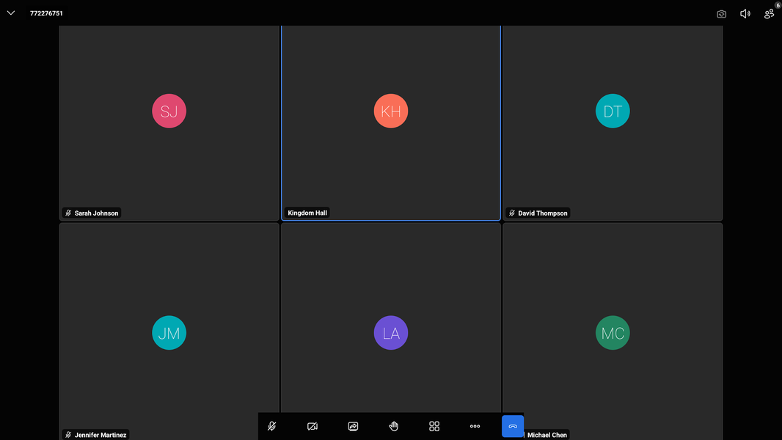Select the LA participant's tile

coord(391,332)
